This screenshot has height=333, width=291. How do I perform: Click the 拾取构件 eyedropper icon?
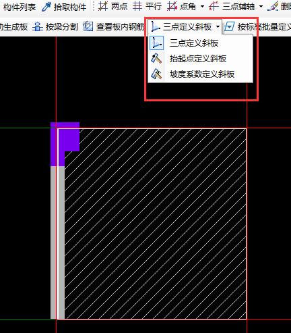coord(46,7)
